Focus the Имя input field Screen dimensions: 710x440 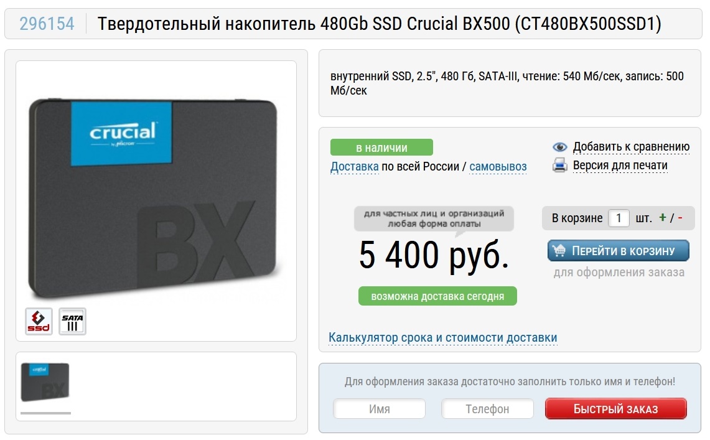click(x=380, y=409)
